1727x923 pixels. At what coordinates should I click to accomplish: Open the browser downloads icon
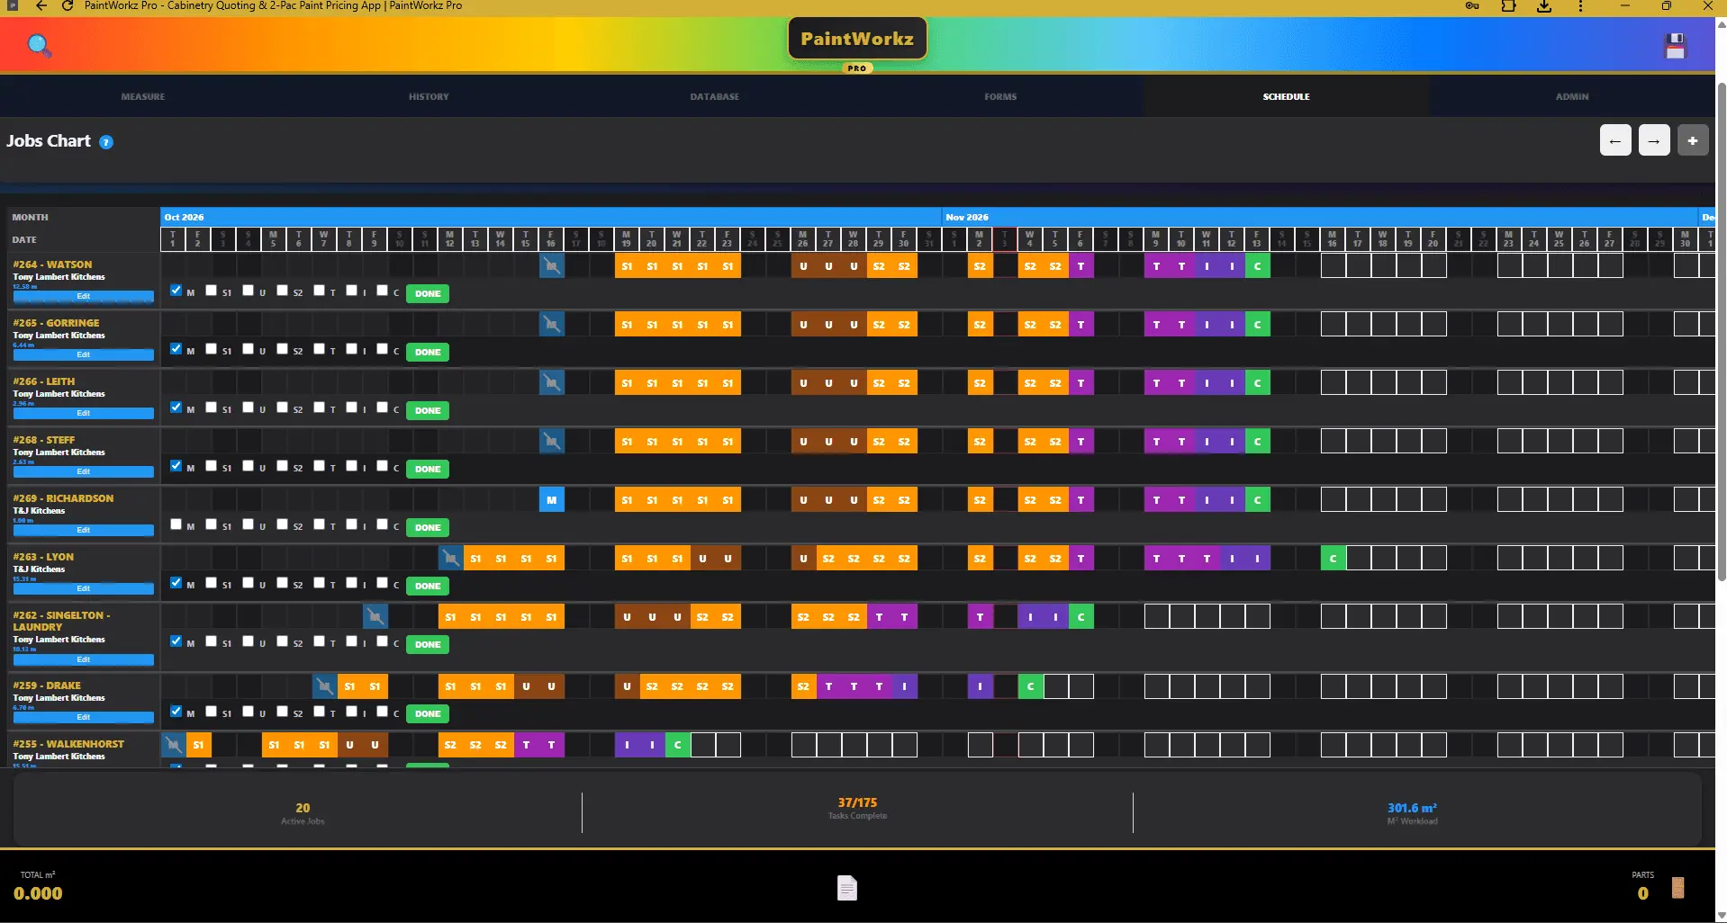tap(1544, 6)
